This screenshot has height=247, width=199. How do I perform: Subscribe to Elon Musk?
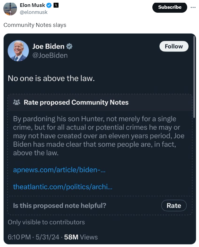(x=170, y=7)
